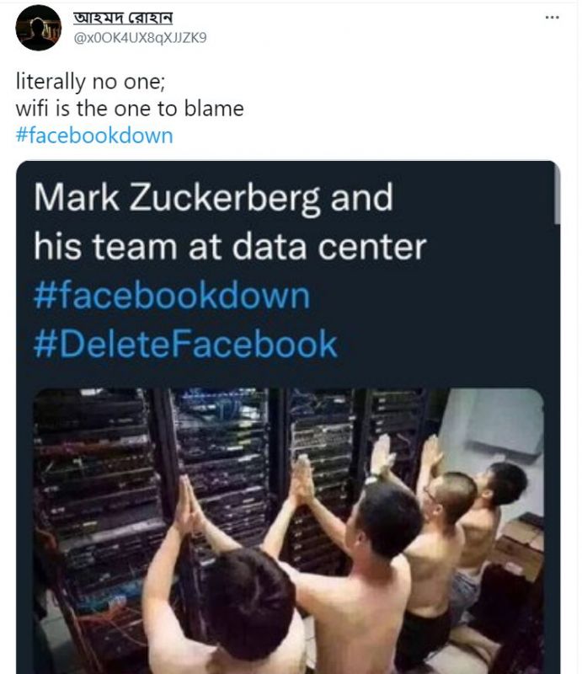Click the tweet author's profile avatar
582x674 pixels.
(x=38, y=28)
